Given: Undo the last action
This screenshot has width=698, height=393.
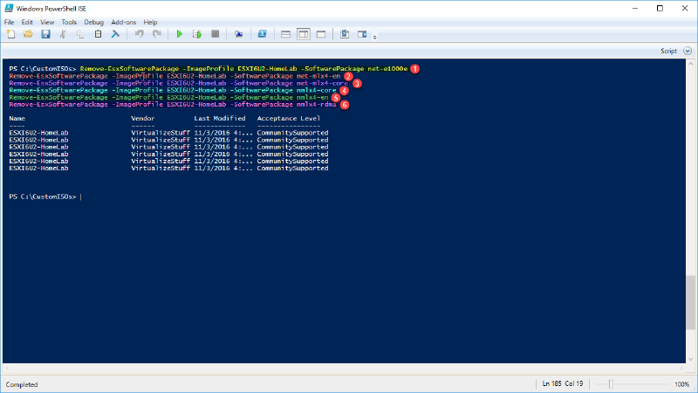Looking at the screenshot, I should click(x=140, y=34).
